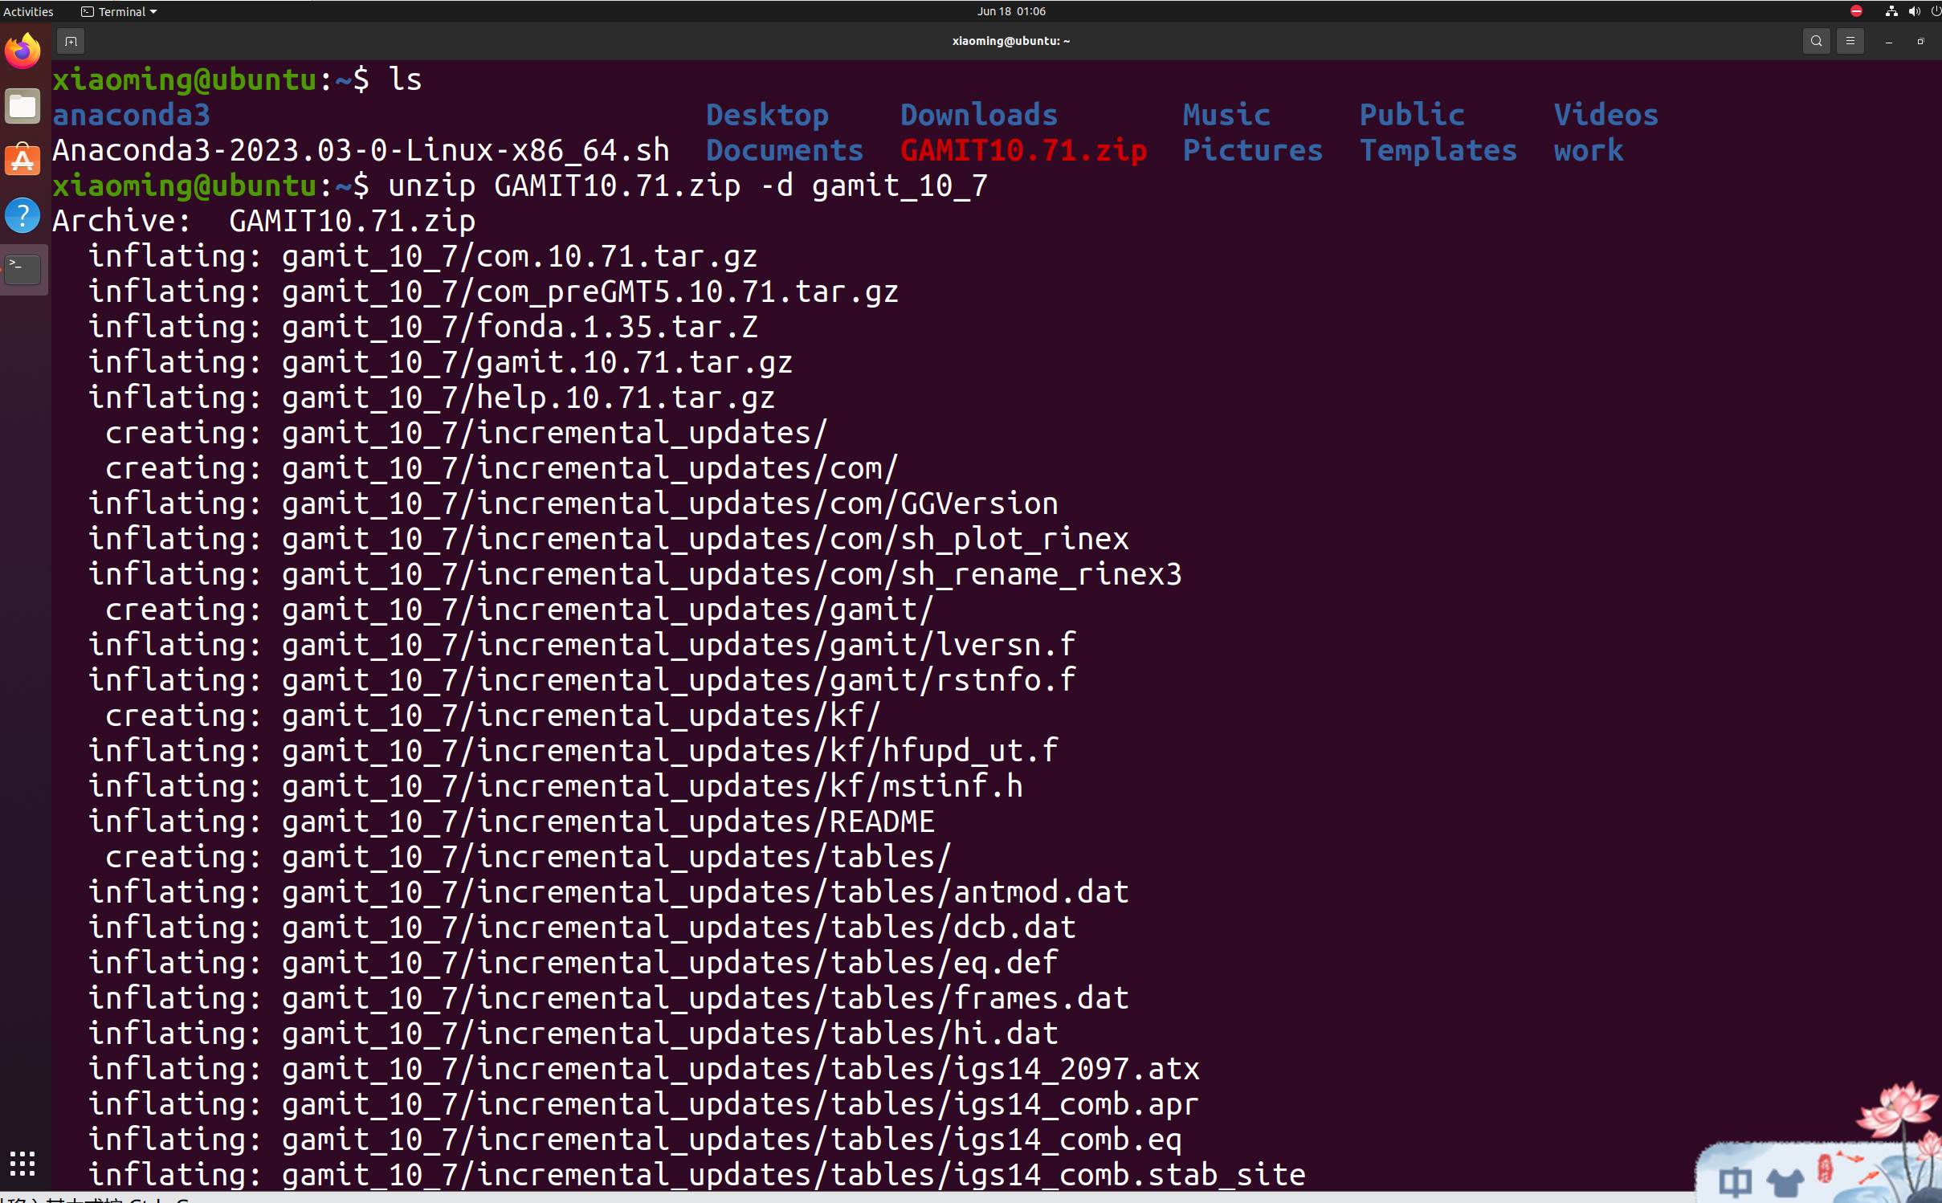Expand the Terminal app menu

tap(119, 11)
